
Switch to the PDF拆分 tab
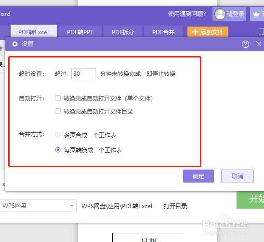coord(123,32)
